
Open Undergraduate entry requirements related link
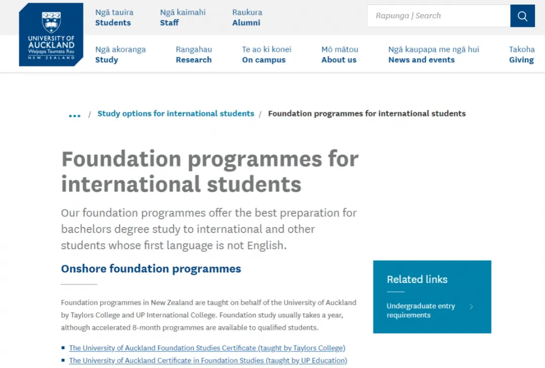pos(420,310)
